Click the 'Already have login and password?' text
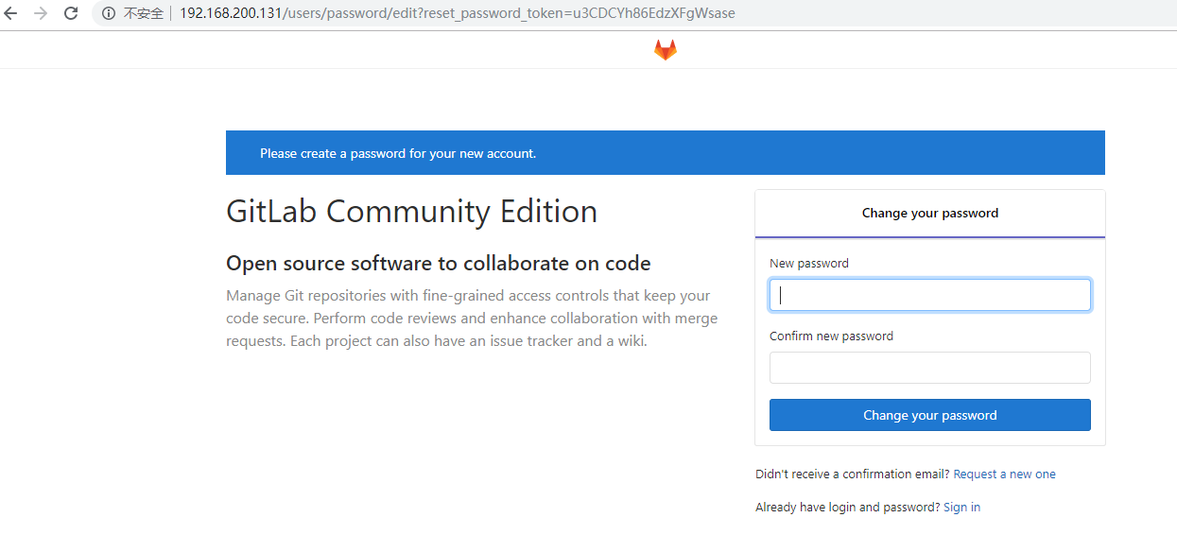 [x=848, y=508]
